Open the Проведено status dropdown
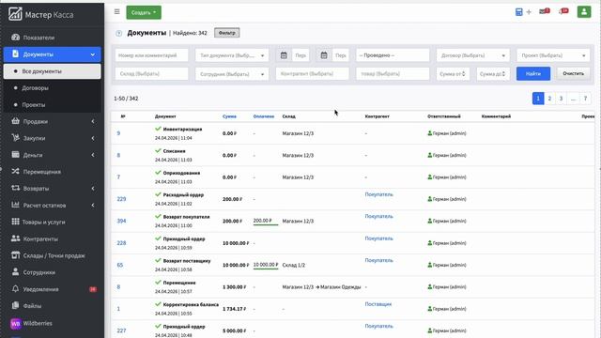 pos(393,55)
